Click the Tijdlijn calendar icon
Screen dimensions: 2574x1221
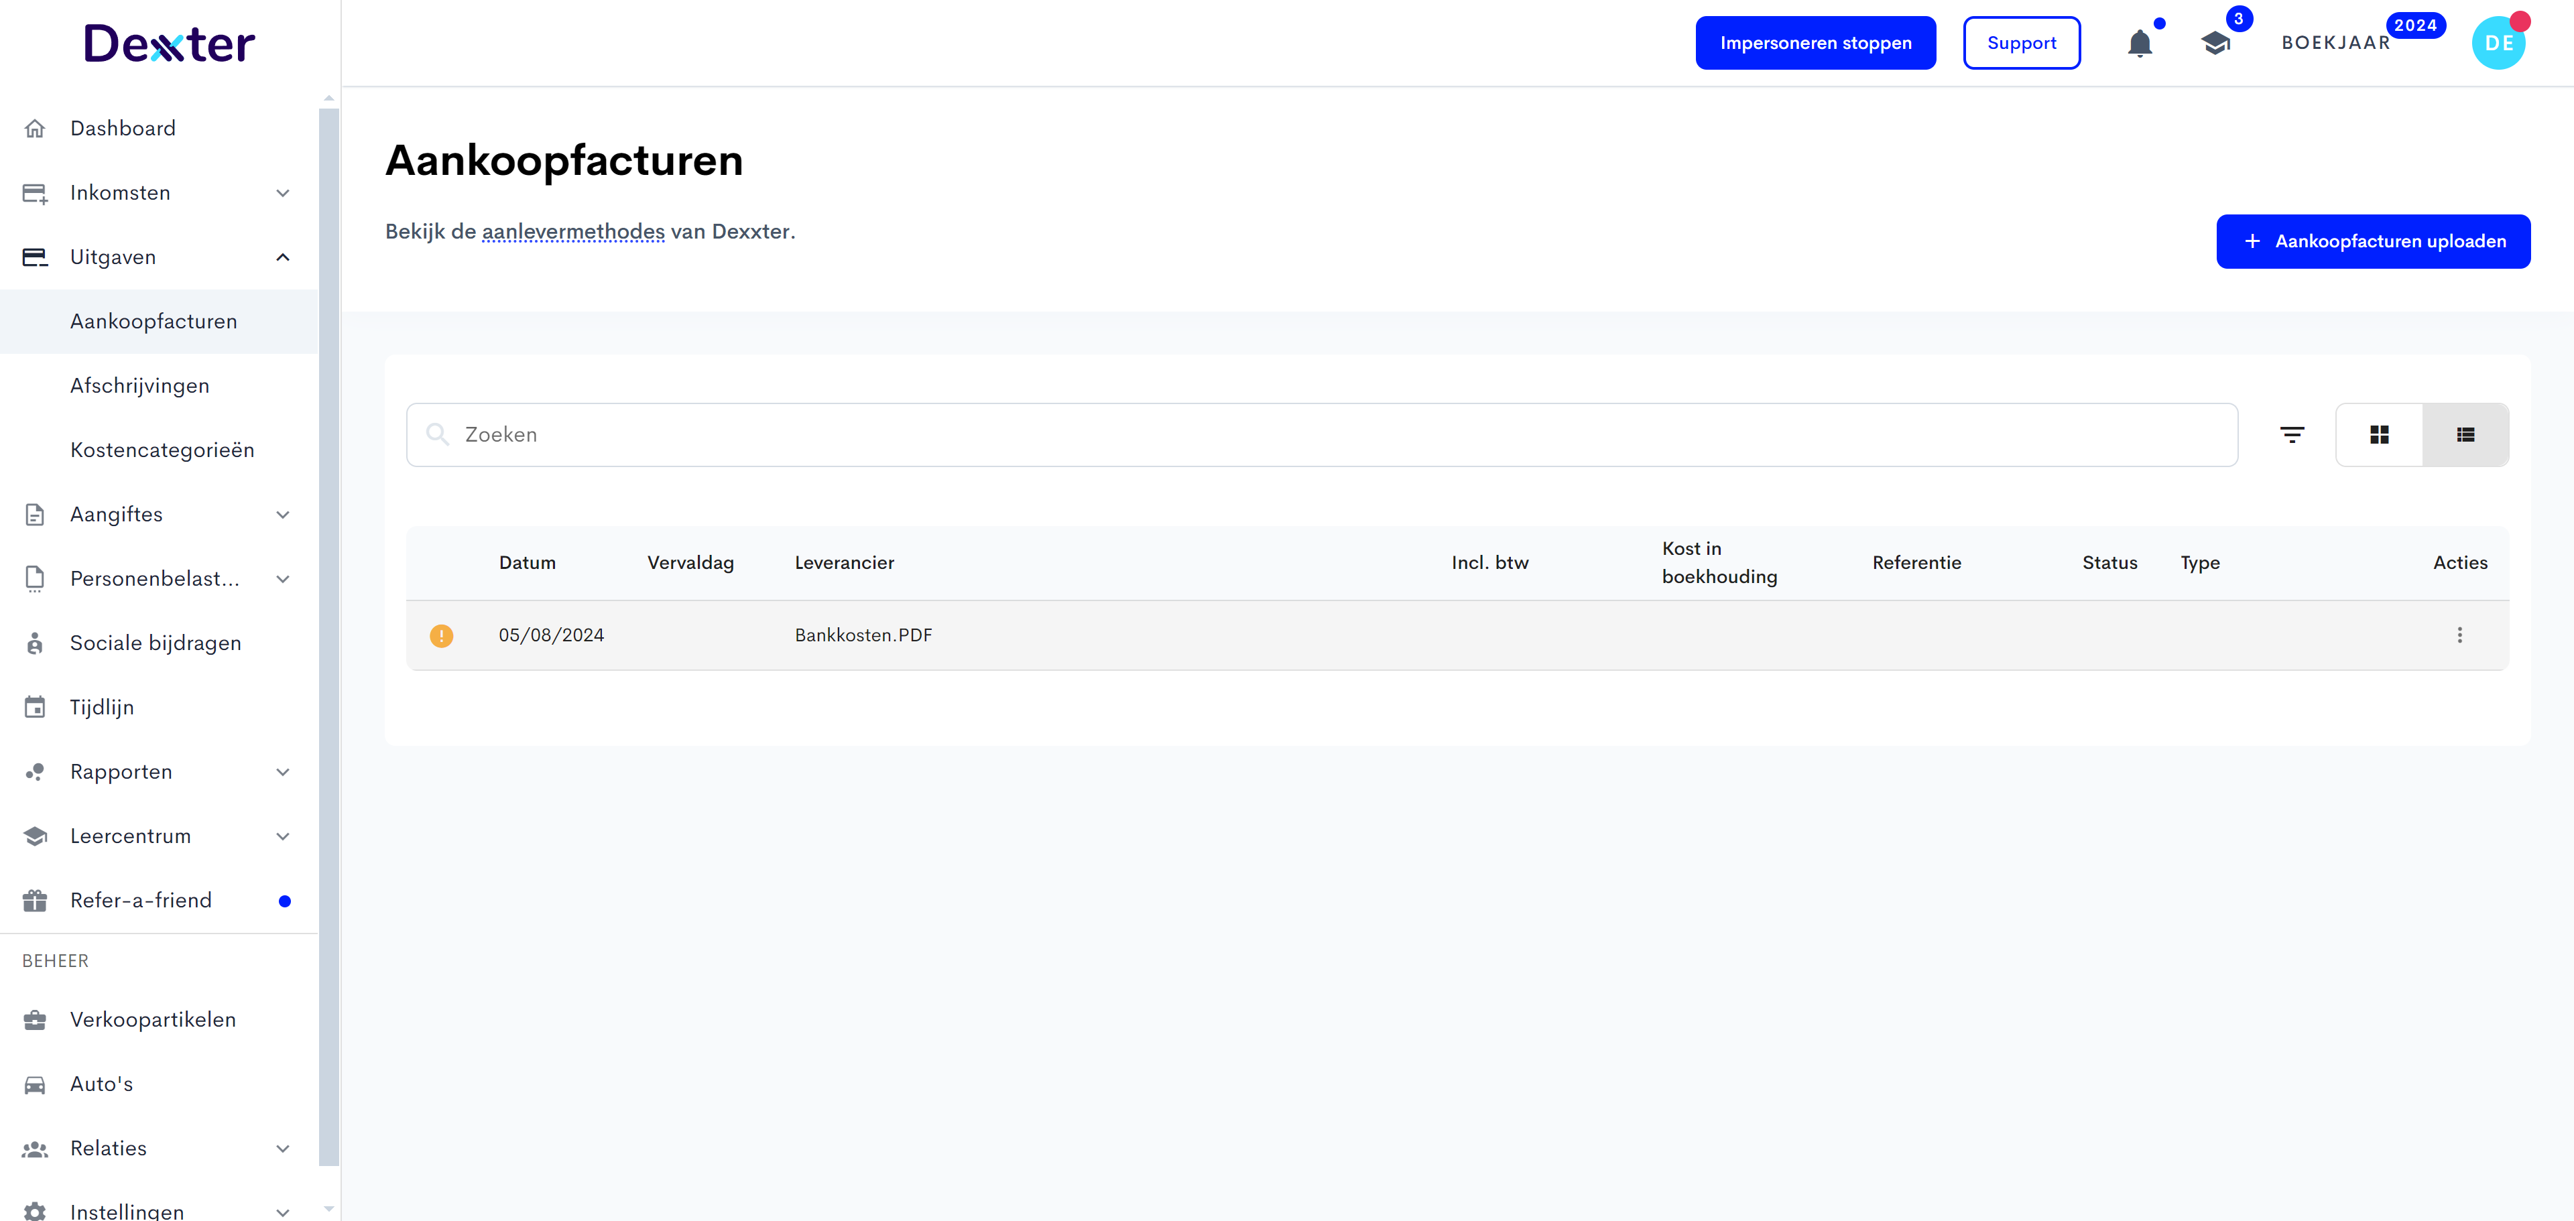pos(35,708)
